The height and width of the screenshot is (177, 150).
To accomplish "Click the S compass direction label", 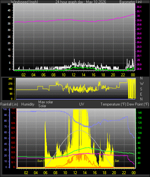I will [x=141, y=89].
